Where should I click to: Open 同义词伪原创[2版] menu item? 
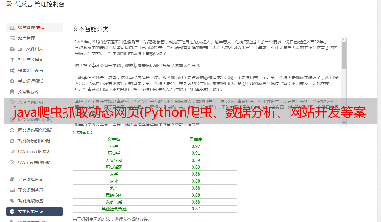click(x=35, y=130)
